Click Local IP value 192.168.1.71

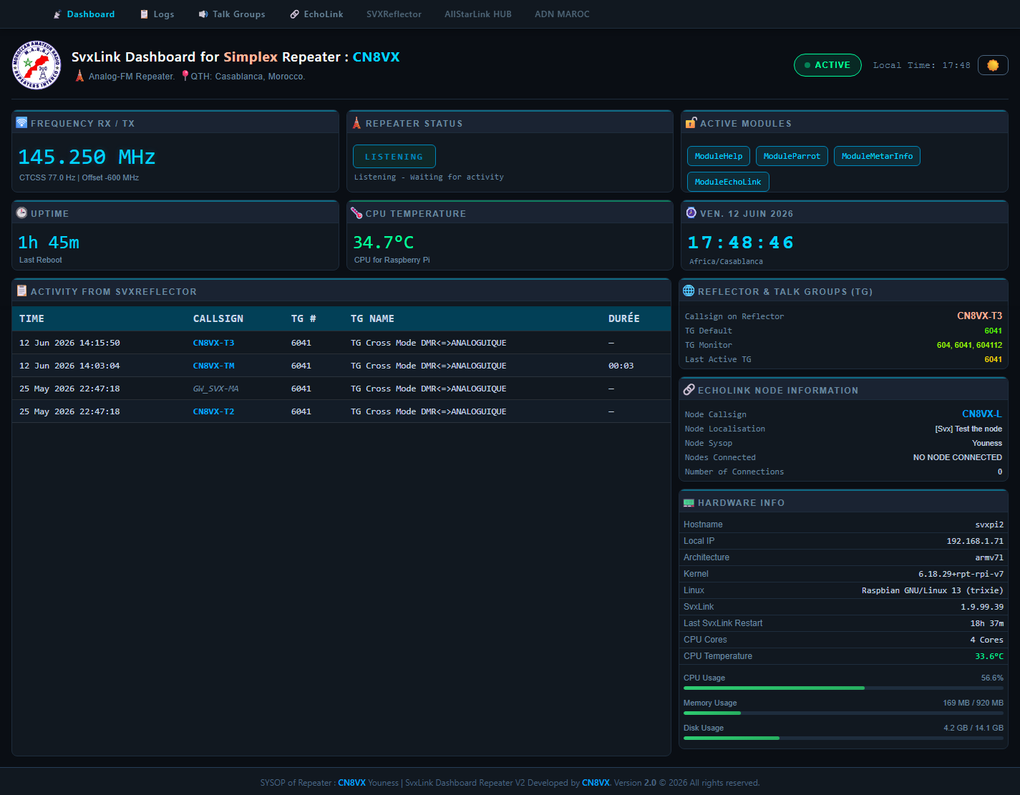(975, 541)
